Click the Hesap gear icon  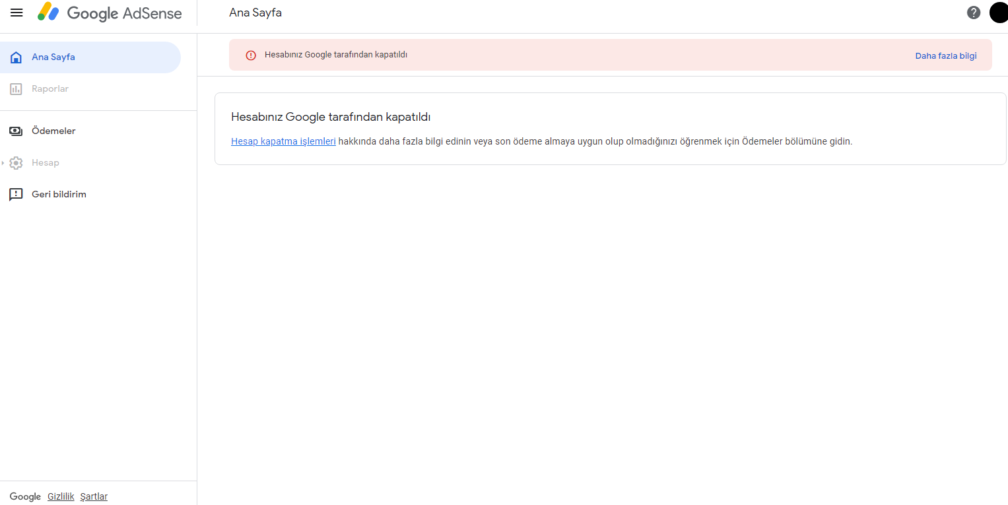tap(17, 163)
